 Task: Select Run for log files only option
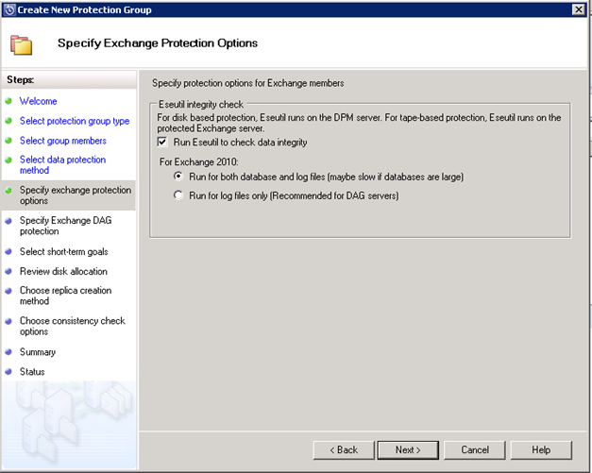click(x=178, y=194)
